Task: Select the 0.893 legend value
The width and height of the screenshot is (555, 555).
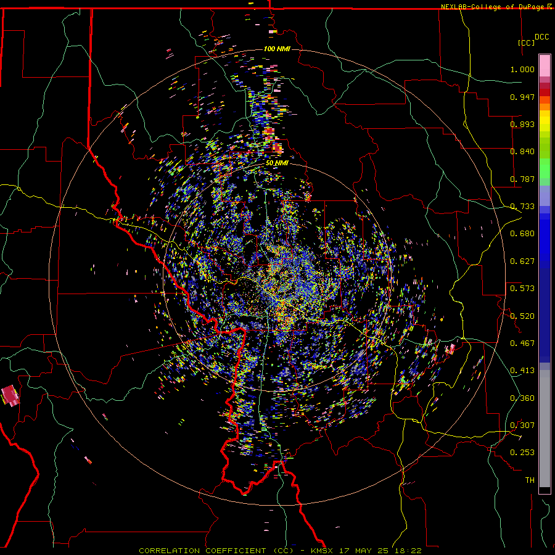Action: pos(522,124)
